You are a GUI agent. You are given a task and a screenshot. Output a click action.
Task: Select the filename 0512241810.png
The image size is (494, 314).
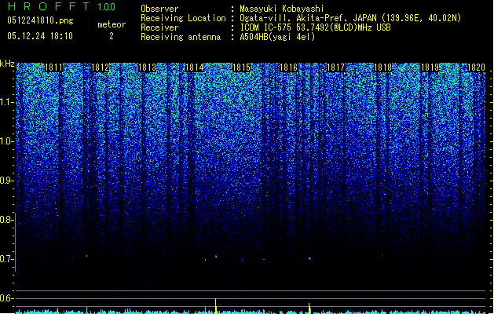(40, 20)
